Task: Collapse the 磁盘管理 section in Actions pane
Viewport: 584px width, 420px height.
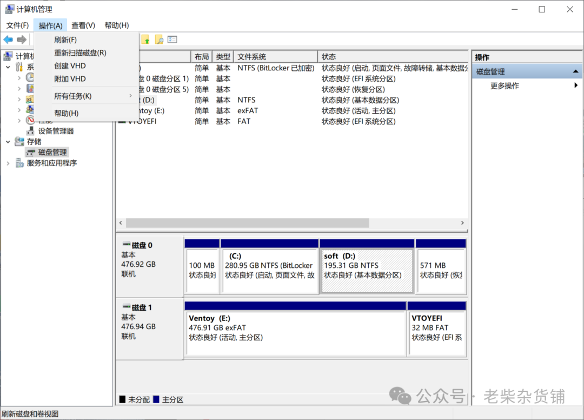Action: 575,71
